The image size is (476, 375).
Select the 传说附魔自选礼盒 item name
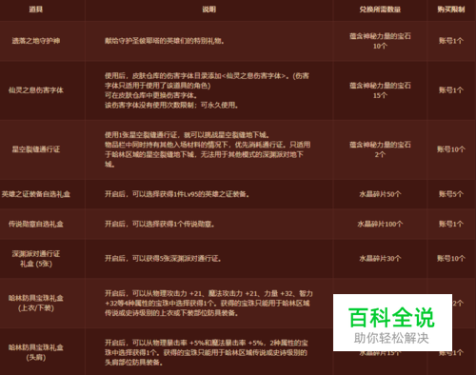point(36,224)
